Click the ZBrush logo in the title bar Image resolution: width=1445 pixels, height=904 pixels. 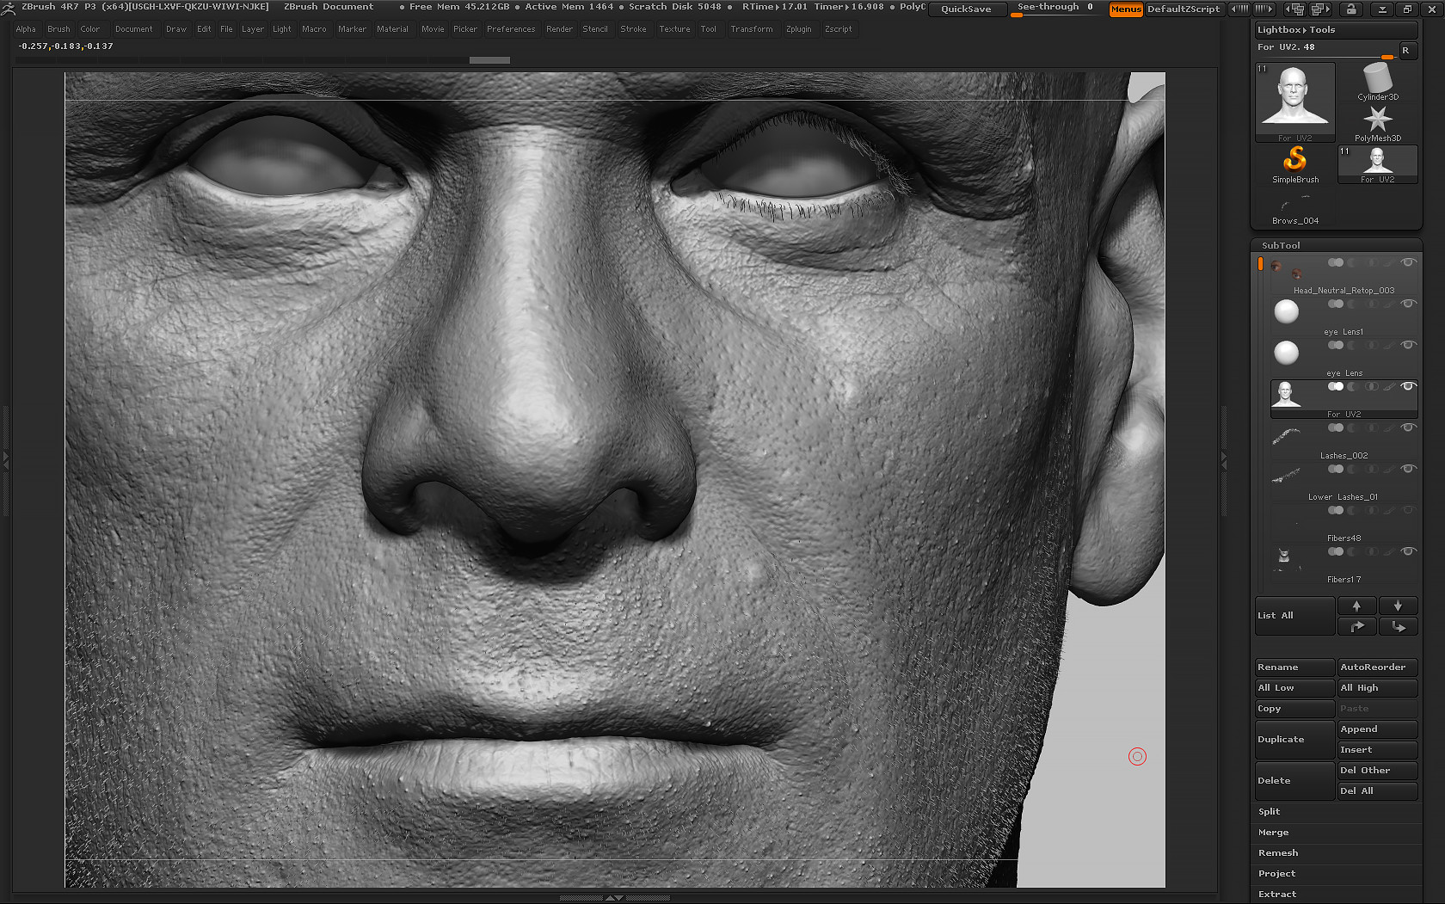point(8,7)
